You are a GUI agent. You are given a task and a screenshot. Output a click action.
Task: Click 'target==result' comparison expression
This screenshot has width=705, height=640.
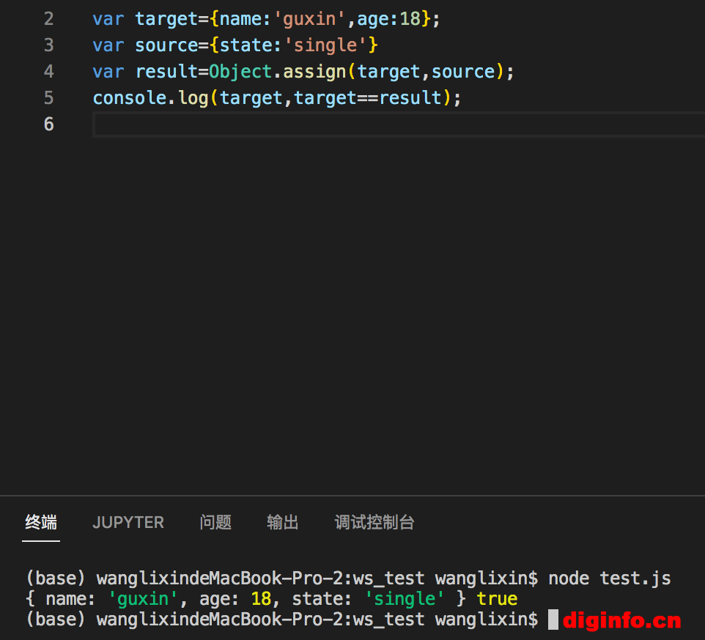pyautogui.click(x=368, y=98)
